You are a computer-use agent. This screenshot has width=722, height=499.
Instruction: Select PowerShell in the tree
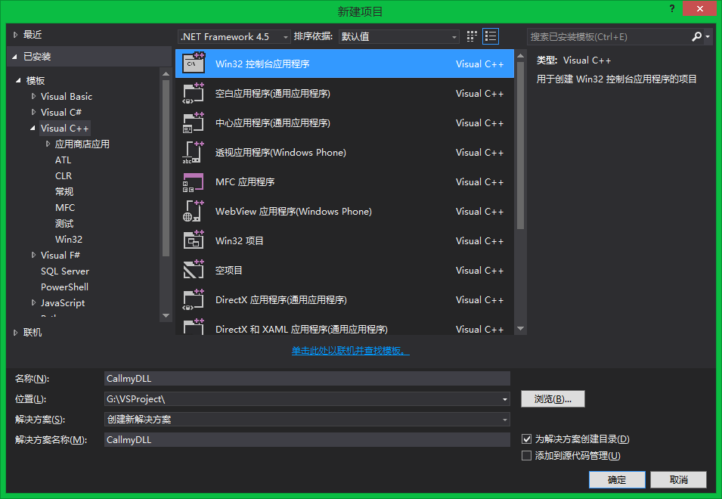click(x=64, y=287)
